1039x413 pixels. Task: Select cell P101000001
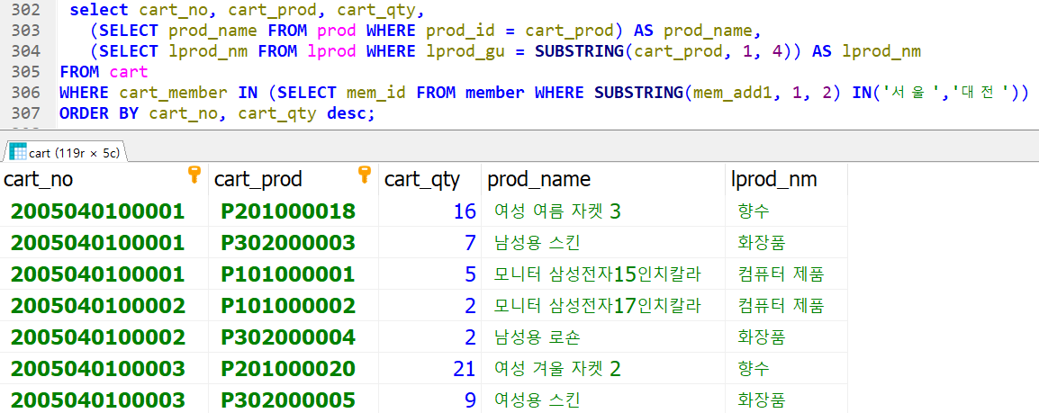293,274
